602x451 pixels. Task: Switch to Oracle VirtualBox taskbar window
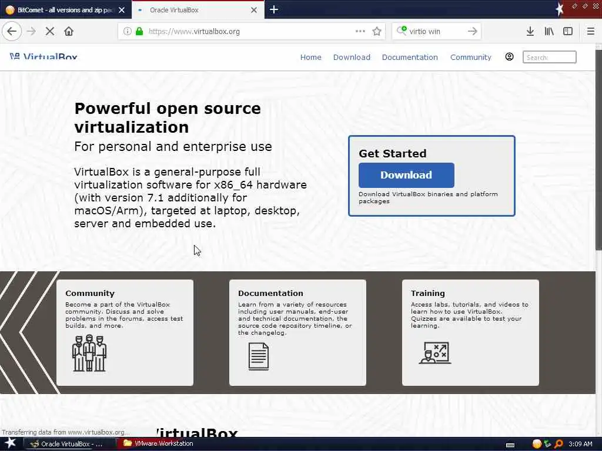70,444
